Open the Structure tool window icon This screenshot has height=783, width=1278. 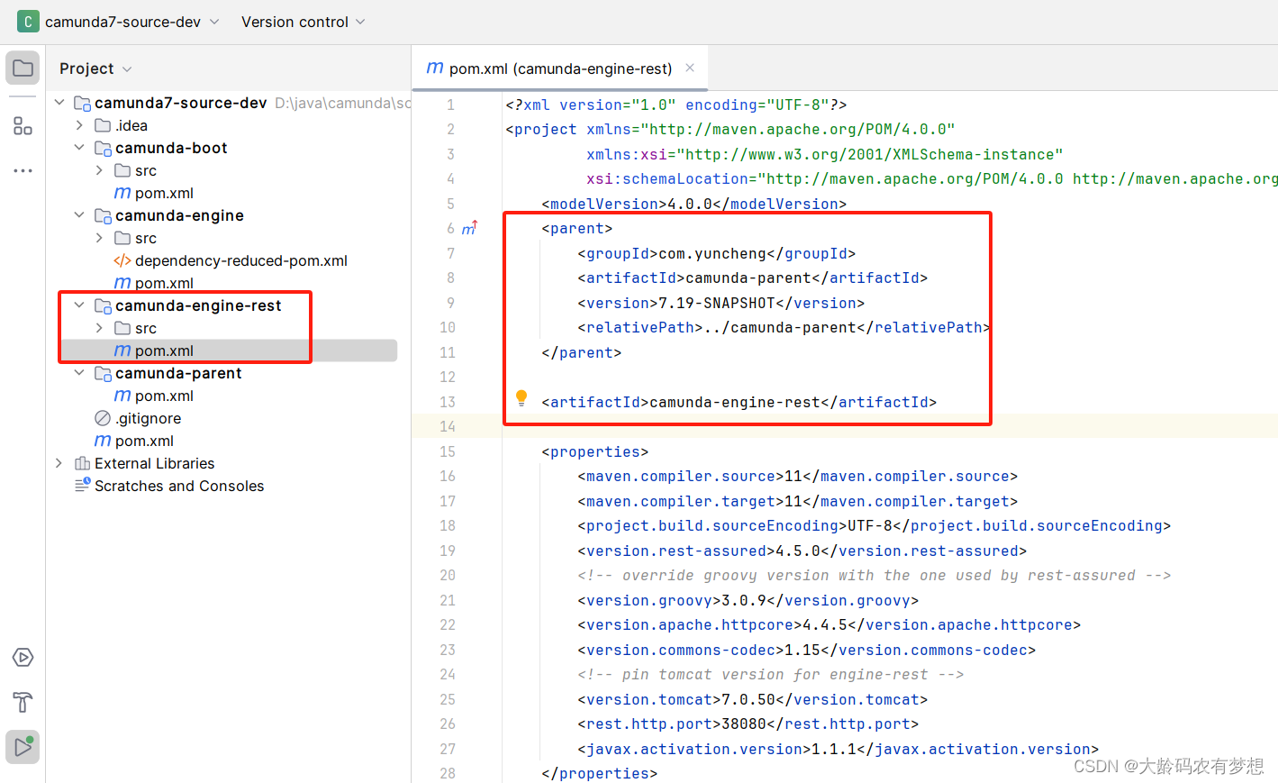23,125
